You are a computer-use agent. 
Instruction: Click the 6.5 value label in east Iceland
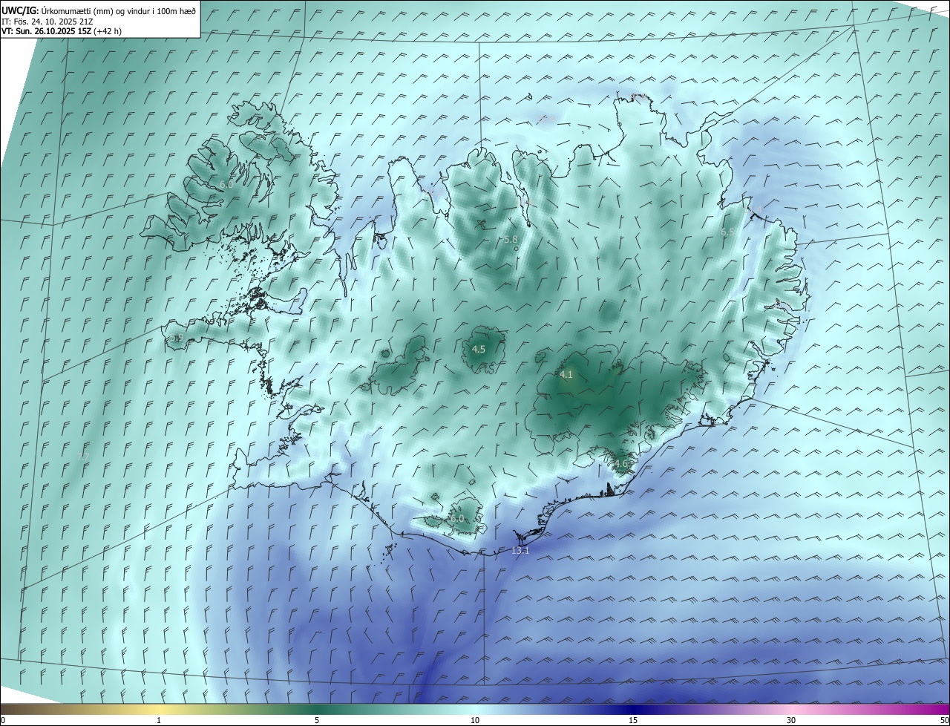[728, 232]
